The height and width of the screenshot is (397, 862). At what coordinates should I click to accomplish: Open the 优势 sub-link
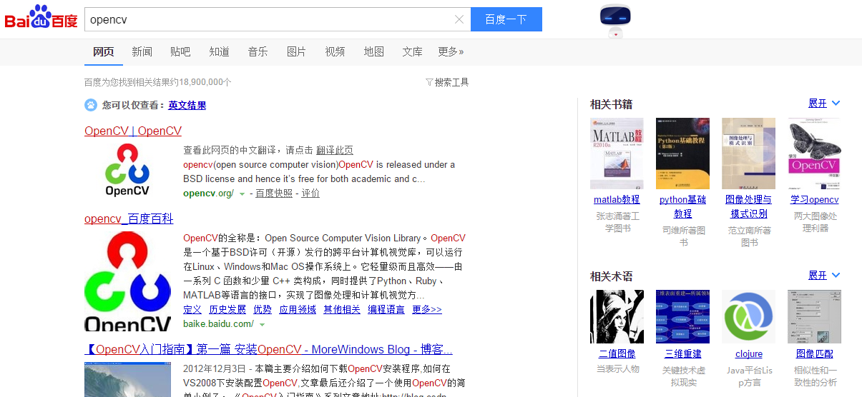click(x=263, y=310)
